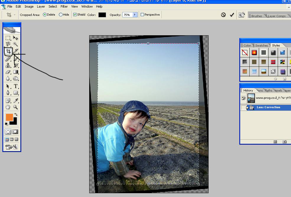Click the crop shield Color swatch
291x197 pixels.
point(102,15)
